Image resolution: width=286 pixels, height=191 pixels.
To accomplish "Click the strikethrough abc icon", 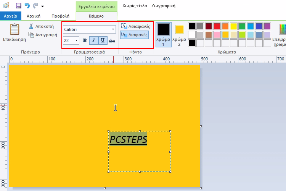I will click(112, 40).
